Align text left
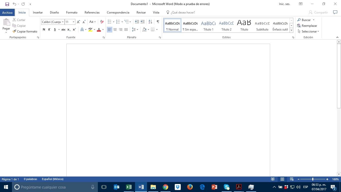Image resolution: width=341 pixels, height=192 pixels. [109, 29]
